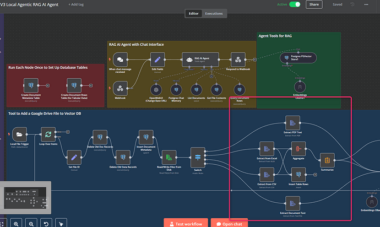The height and width of the screenshot is (227, 380).
Task: Click the Test workflow button
Action: click(186, 224)
